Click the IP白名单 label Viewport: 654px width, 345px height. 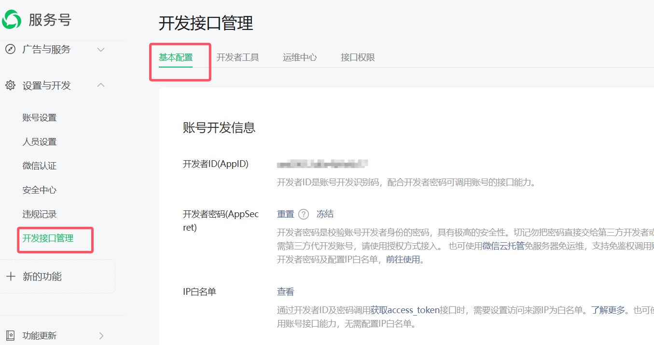[199, 291]
